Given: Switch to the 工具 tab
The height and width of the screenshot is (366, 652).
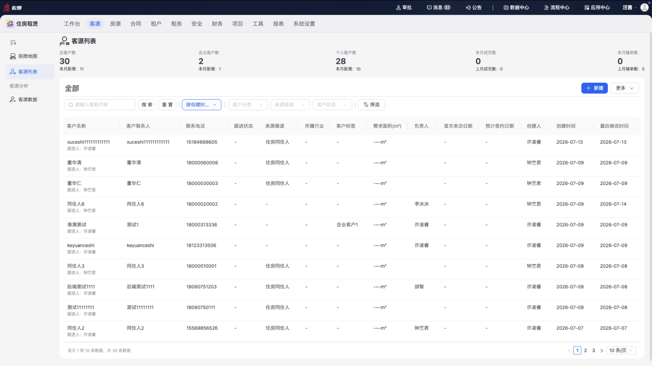Looking at the screenshot, I should (258, 24).
